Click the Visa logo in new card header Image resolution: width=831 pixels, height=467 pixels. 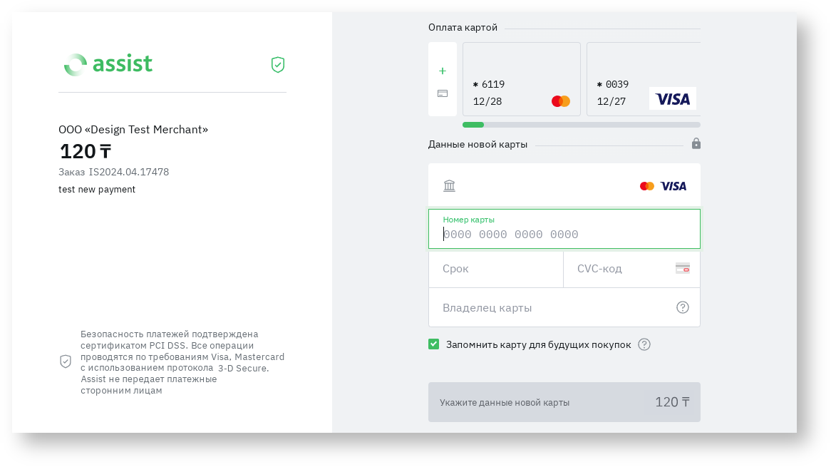click(x=673, y=186)
